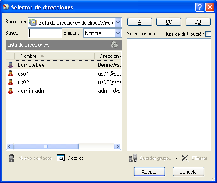The width and height of the screenshot is (217, 183).
Task: Click the Nuevo contacto label
Action: (x=35, y=158)
